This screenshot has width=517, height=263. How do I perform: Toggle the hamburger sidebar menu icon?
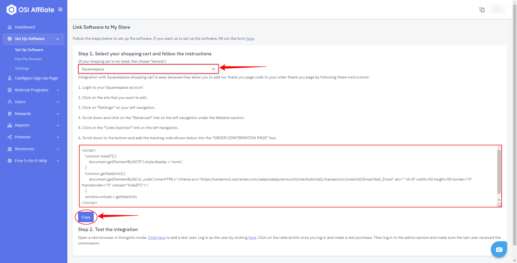tap(60, 9)
